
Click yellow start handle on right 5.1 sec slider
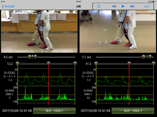(x=144, y=57)
